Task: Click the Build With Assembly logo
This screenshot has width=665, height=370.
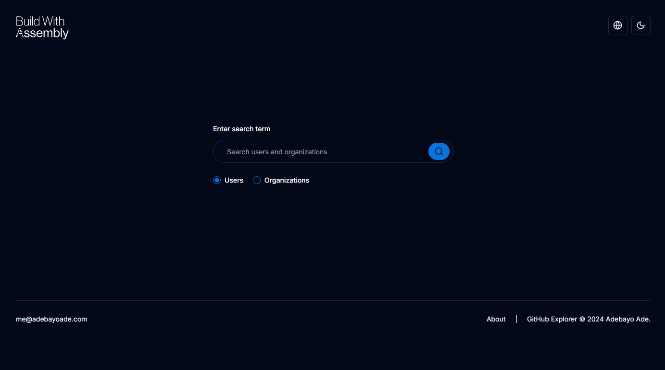Action: tap(42, 27)
